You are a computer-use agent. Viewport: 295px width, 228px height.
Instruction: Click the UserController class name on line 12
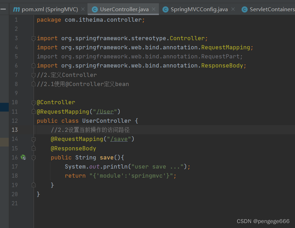click(x=106, y=121)
